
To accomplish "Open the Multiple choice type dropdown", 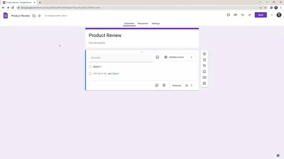I will point(178,57).
